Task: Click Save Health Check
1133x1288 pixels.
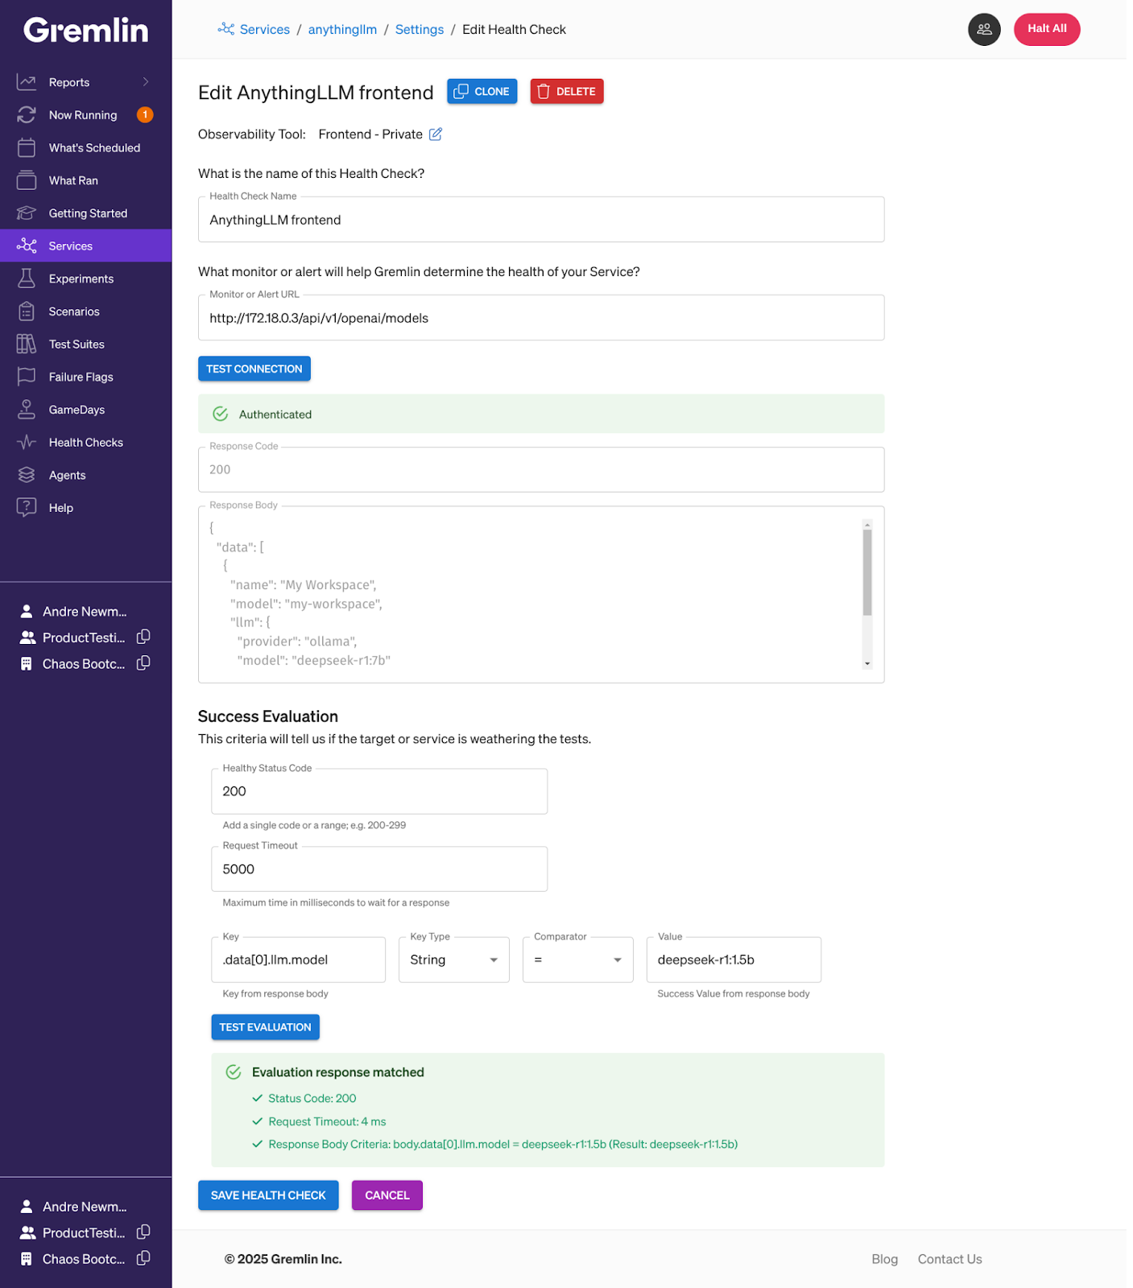Action: click(x=268, y=1195)
